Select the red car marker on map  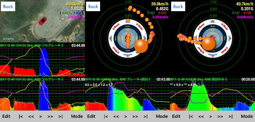43,21
